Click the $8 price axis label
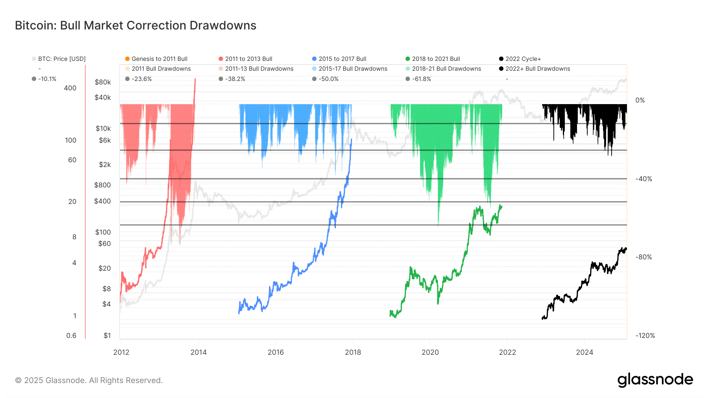Viewport: 708px width, 398px height. [107, 289]
